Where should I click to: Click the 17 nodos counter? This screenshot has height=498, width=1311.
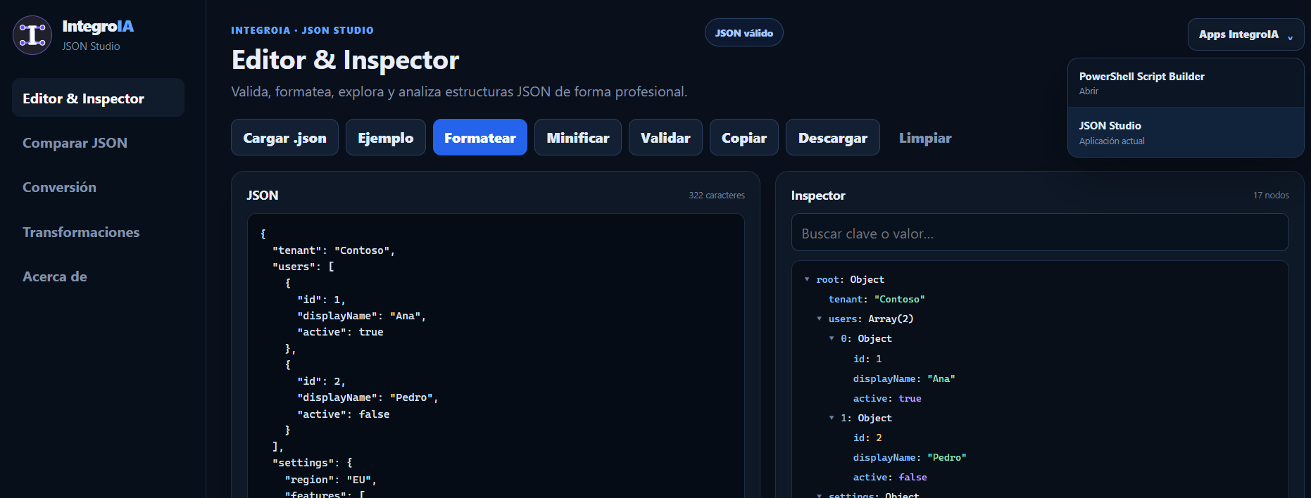tap(1271, 196)
